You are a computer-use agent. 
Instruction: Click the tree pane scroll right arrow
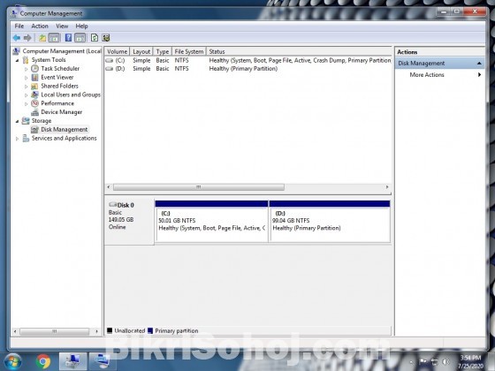[x=96, y=331]
